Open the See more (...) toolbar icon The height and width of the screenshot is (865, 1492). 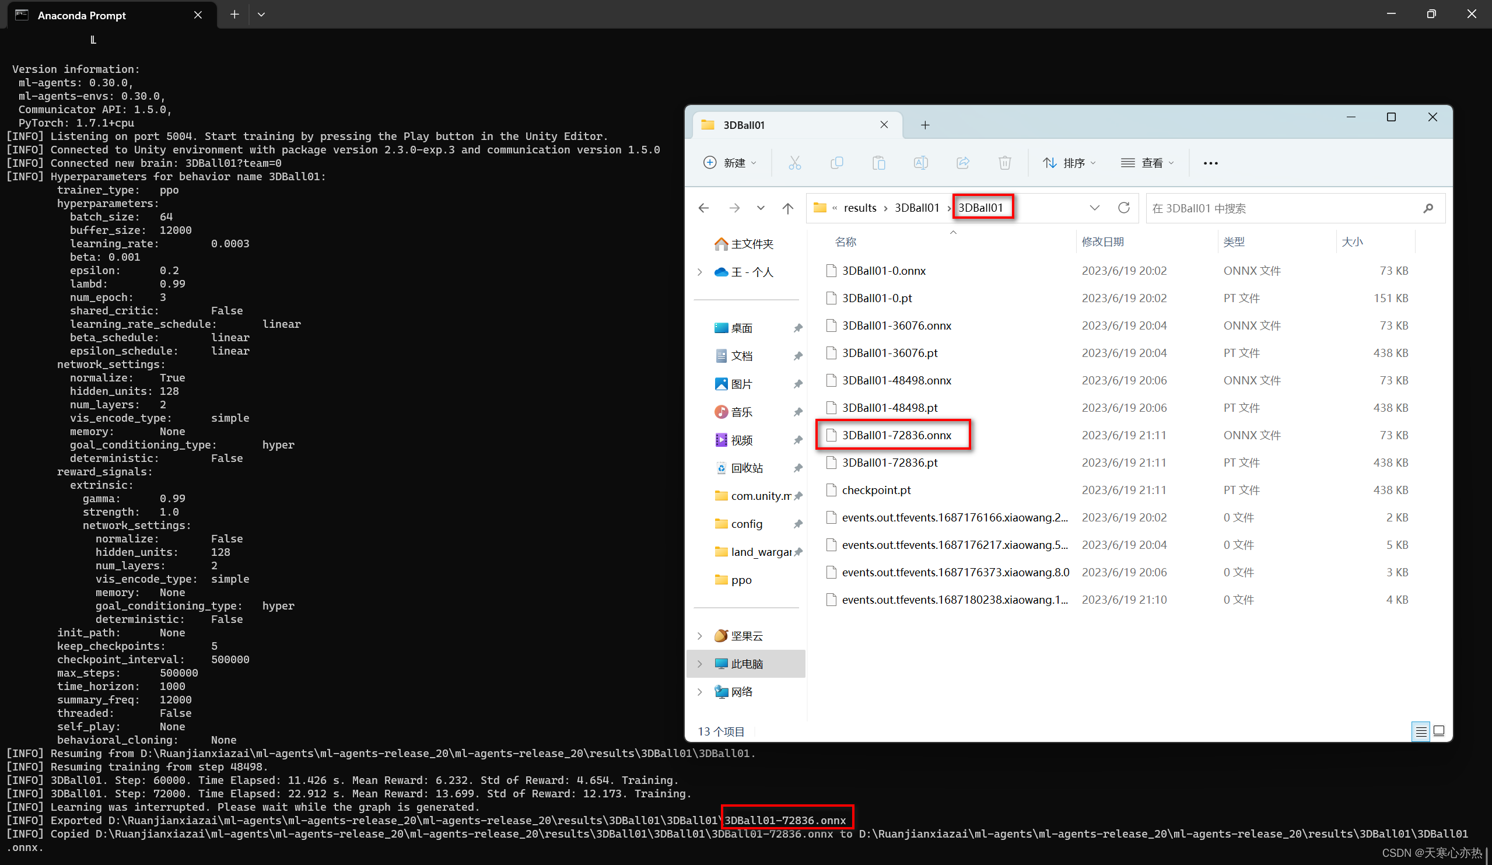pyautogui.click(x=1210, y=163)
